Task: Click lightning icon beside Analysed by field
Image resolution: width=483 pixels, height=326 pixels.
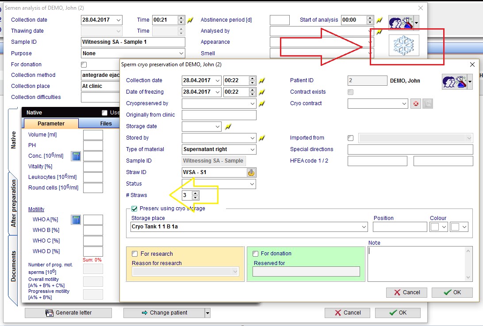Action: click(379, 31)
